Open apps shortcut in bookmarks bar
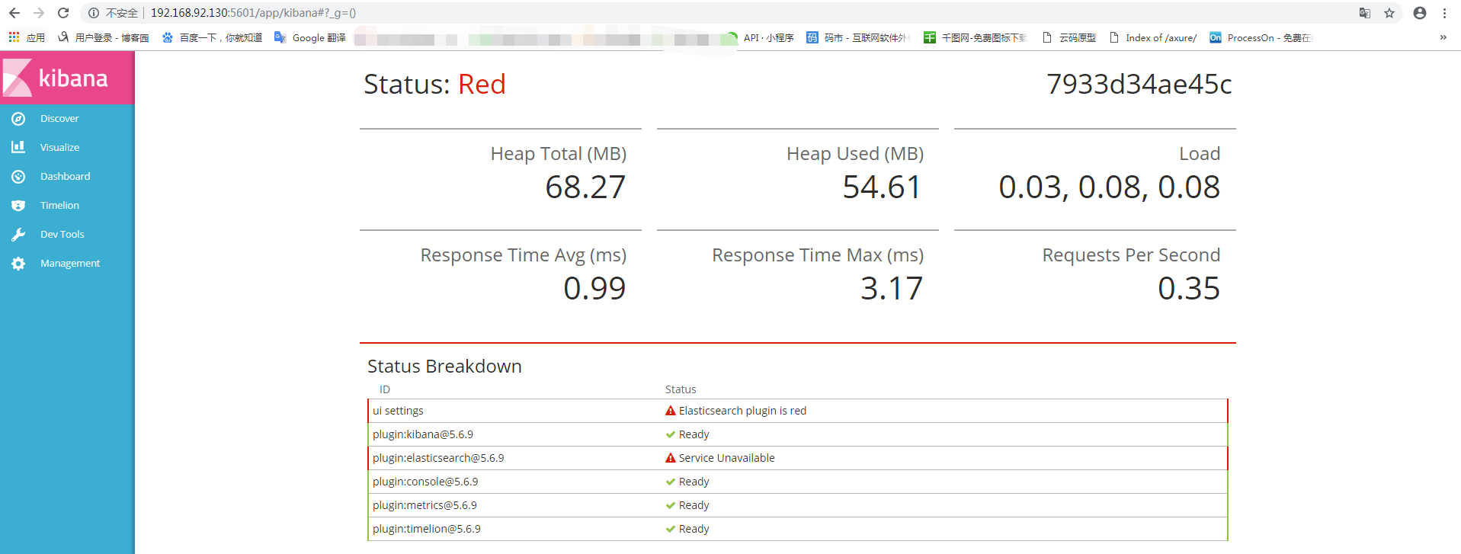Screen dimensions: 1461x554 [27, 37]
